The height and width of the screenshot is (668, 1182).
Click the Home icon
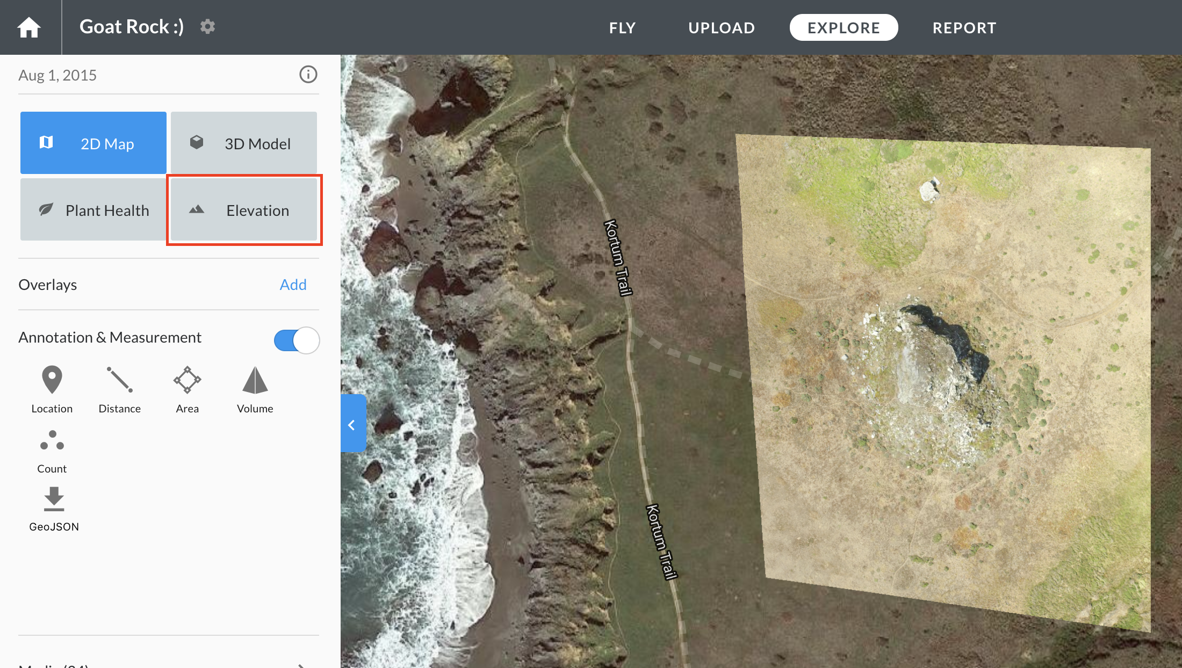(29, 27)
